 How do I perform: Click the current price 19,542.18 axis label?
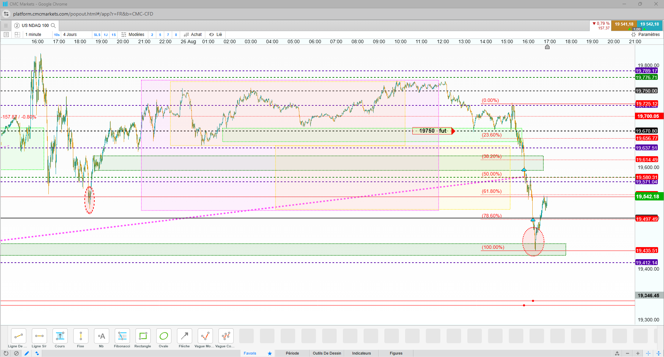pos(649,197)
